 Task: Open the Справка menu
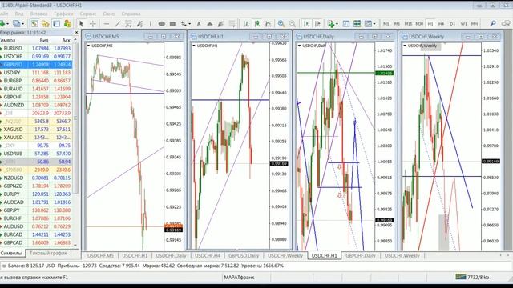(131, 14)
